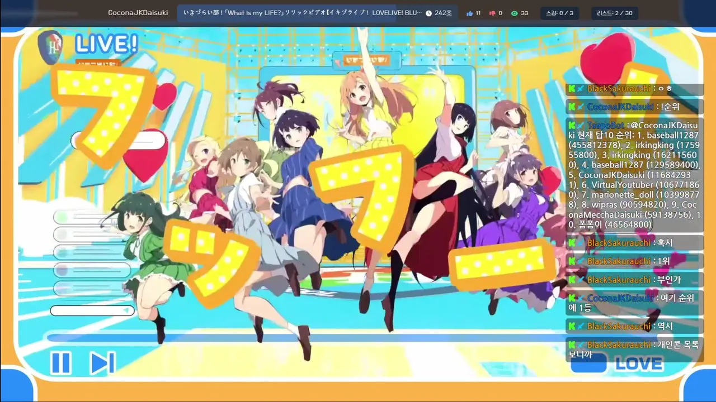The image size is (716, 402).
Task: Click the K badge on the ㅇㅎ chat message
Action: [572, 88]
